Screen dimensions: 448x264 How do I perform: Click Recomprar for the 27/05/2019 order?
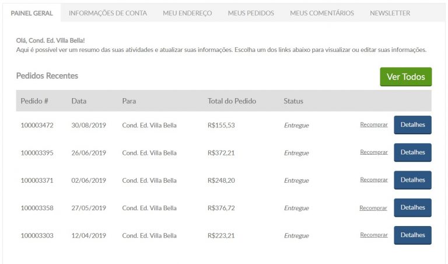click(x=373, y=208)
